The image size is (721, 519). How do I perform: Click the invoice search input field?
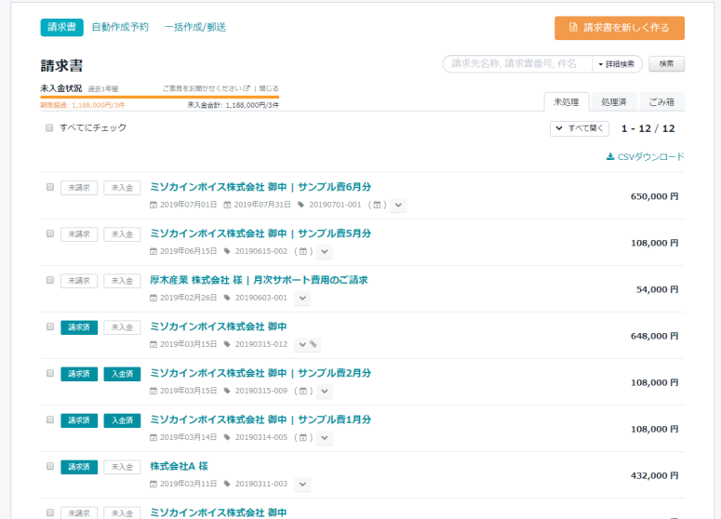pyautogui.click(x=518, y=64)
